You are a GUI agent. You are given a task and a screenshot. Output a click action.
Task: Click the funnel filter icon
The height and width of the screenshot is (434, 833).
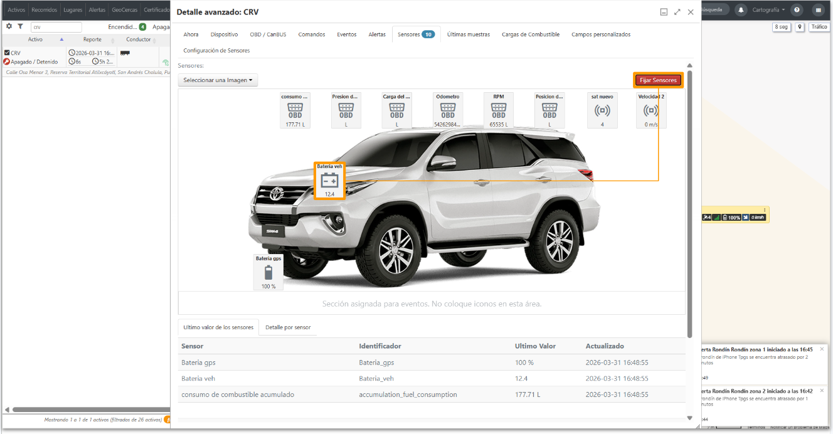(20, 27)
